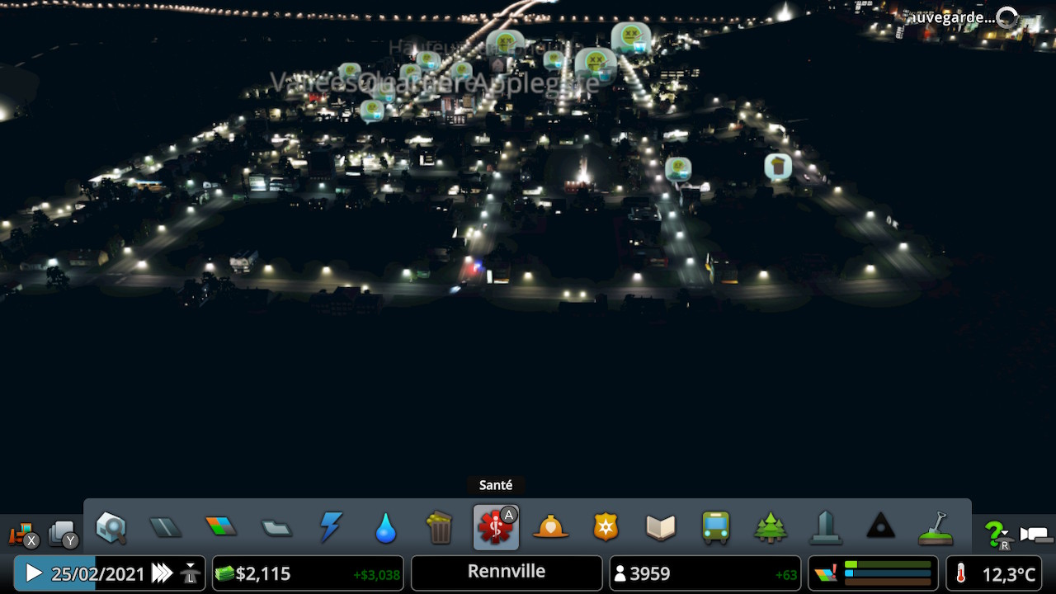1056x594 pixels.
Task: Open the colored Zoning menu
Action: click(220, 526)
